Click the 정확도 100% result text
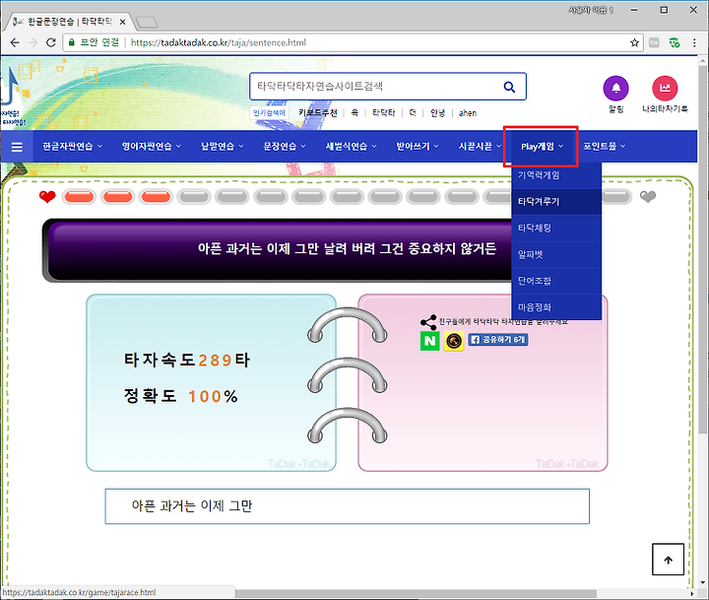This screenshot has width=709, height=600. coord(181,396)
